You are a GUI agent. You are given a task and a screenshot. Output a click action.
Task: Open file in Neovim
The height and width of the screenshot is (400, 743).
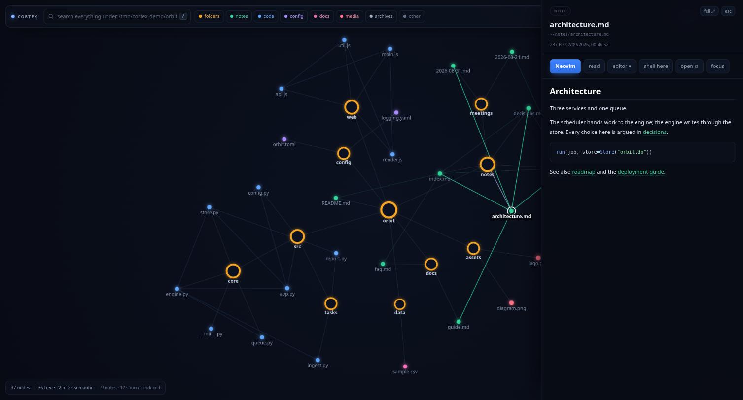coord(565,66)
